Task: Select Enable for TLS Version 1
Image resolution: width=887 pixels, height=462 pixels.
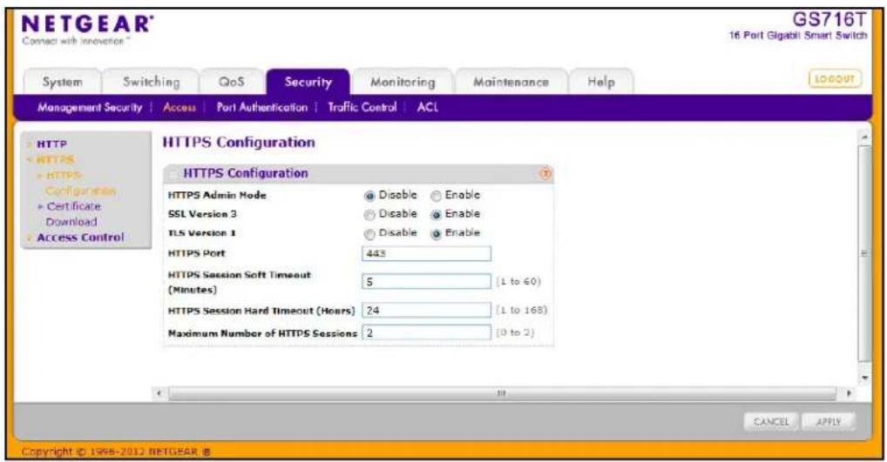Action: point(436,234)
